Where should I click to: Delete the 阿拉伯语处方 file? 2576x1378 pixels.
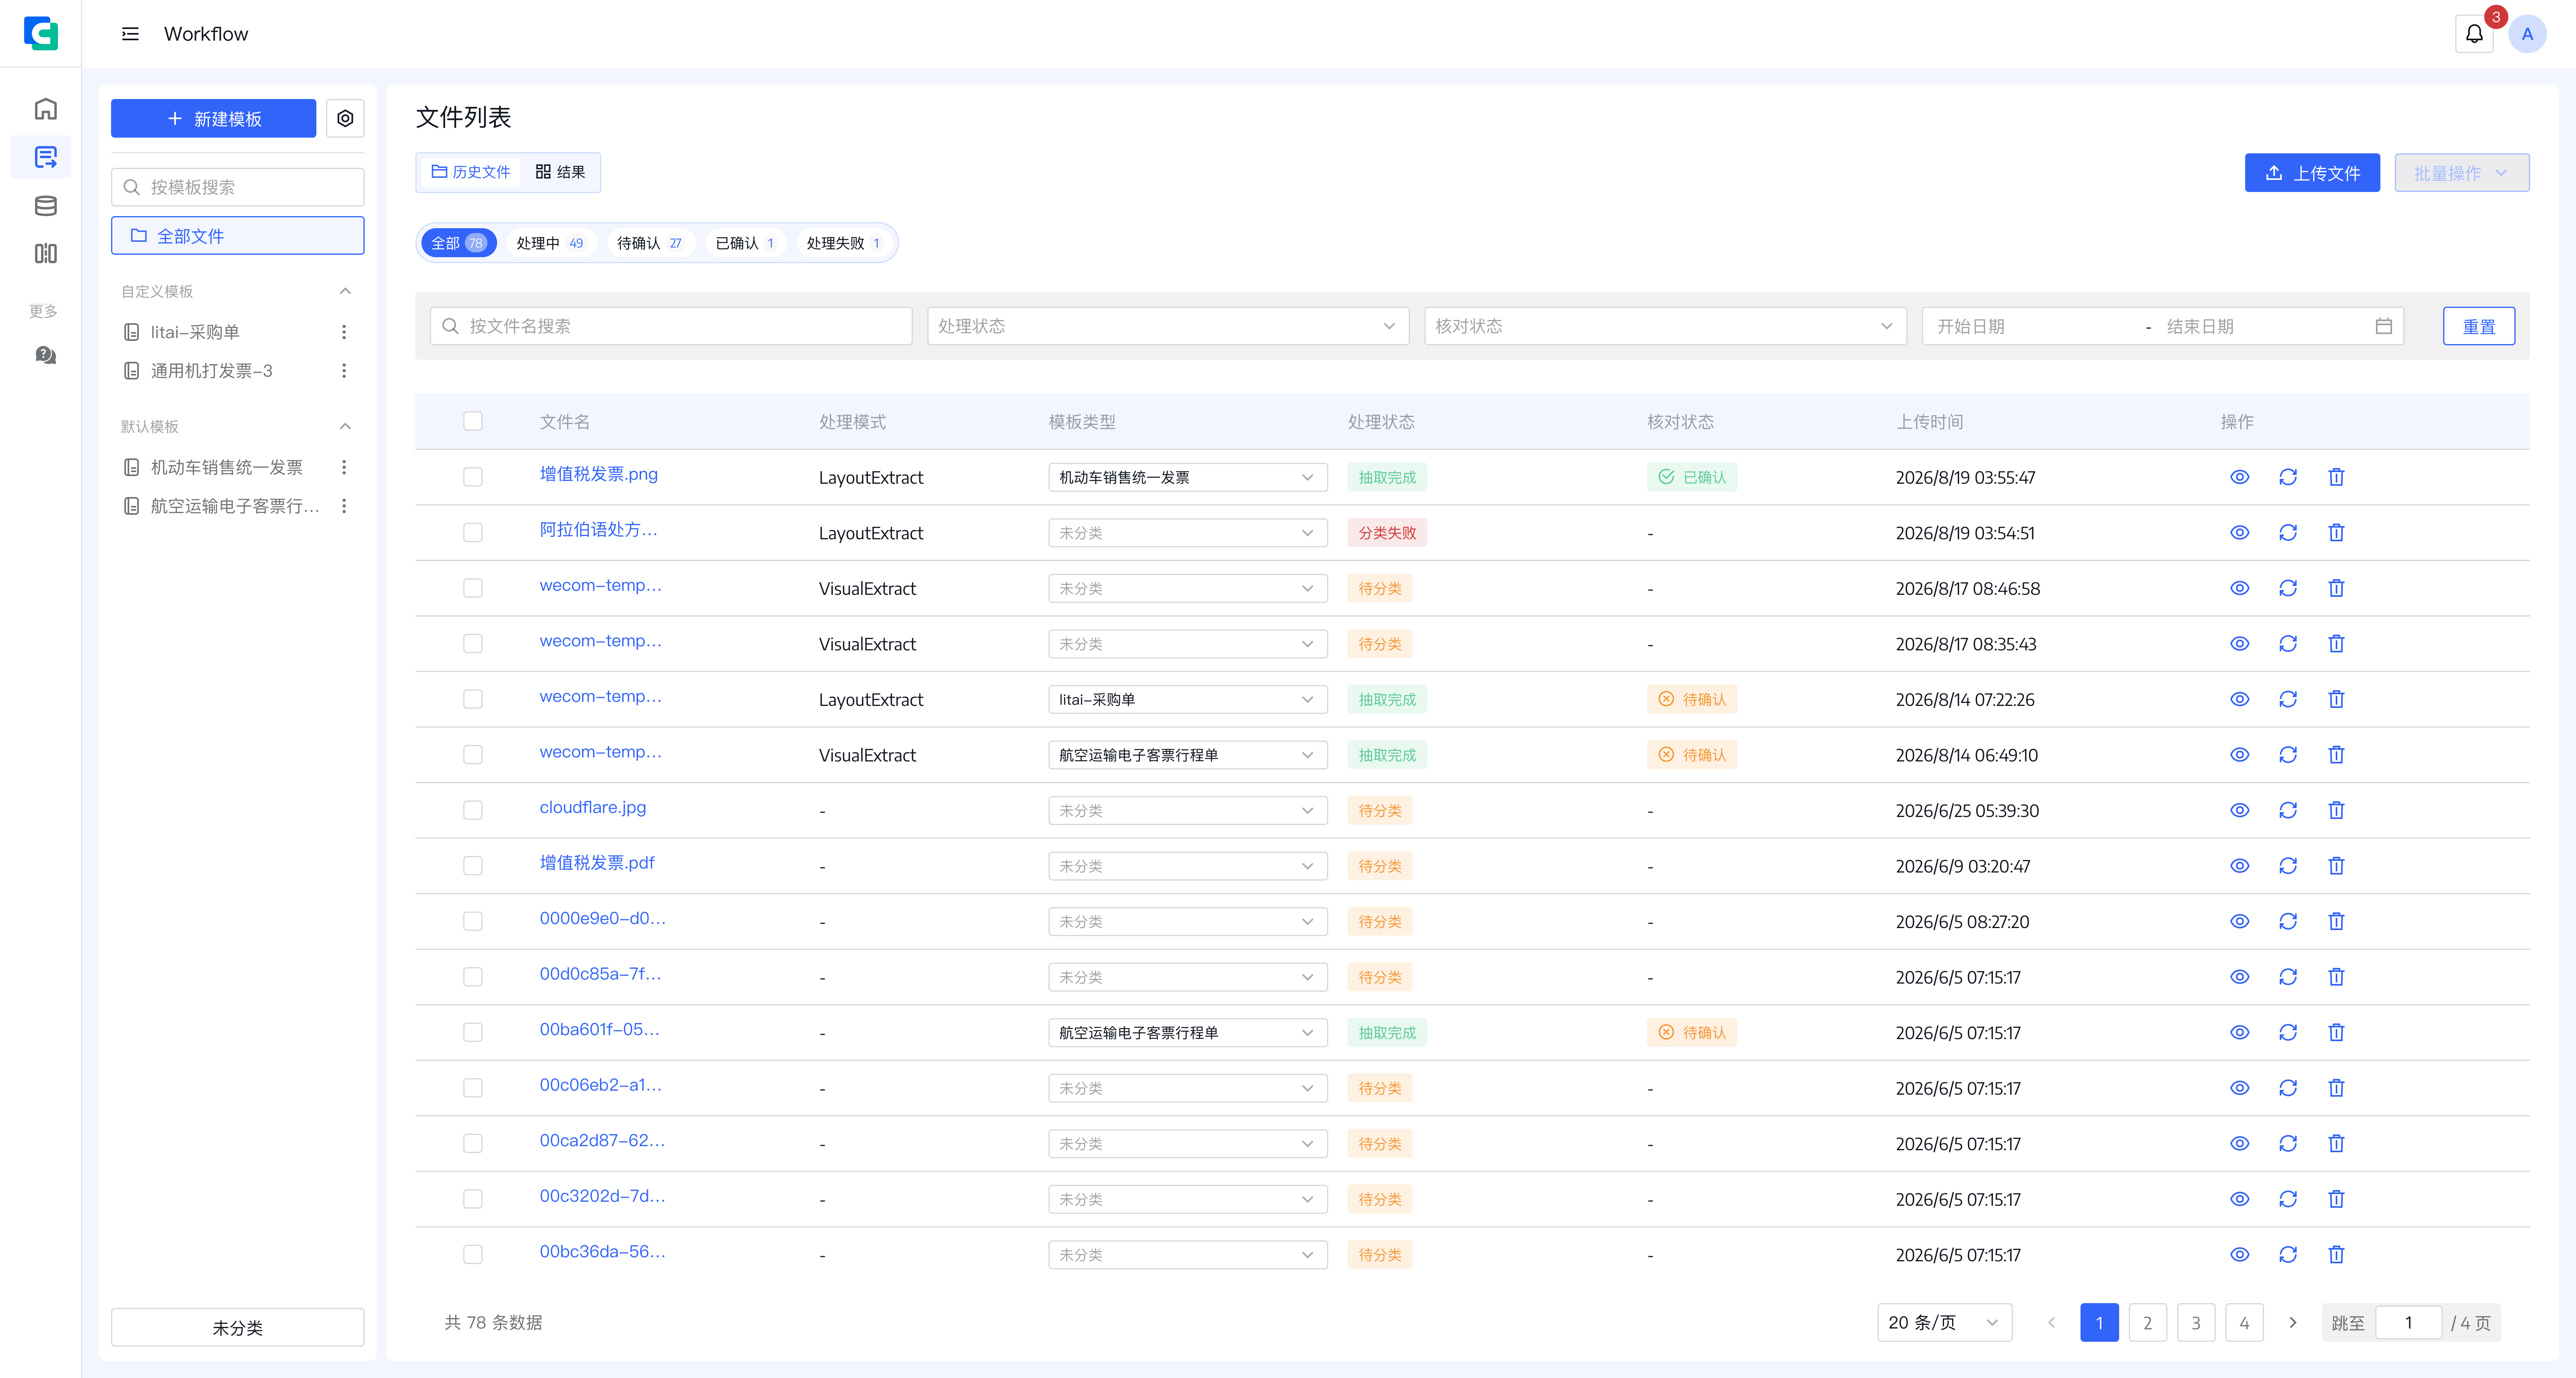coord(2336,533)
